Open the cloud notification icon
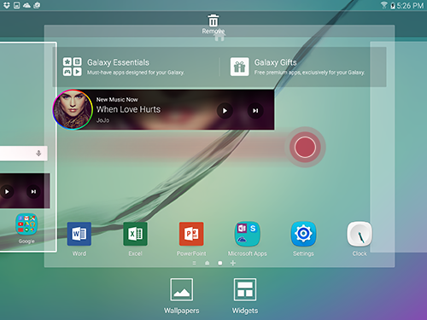The height and width of the screenshot is (320, 427). click(26, 5)
